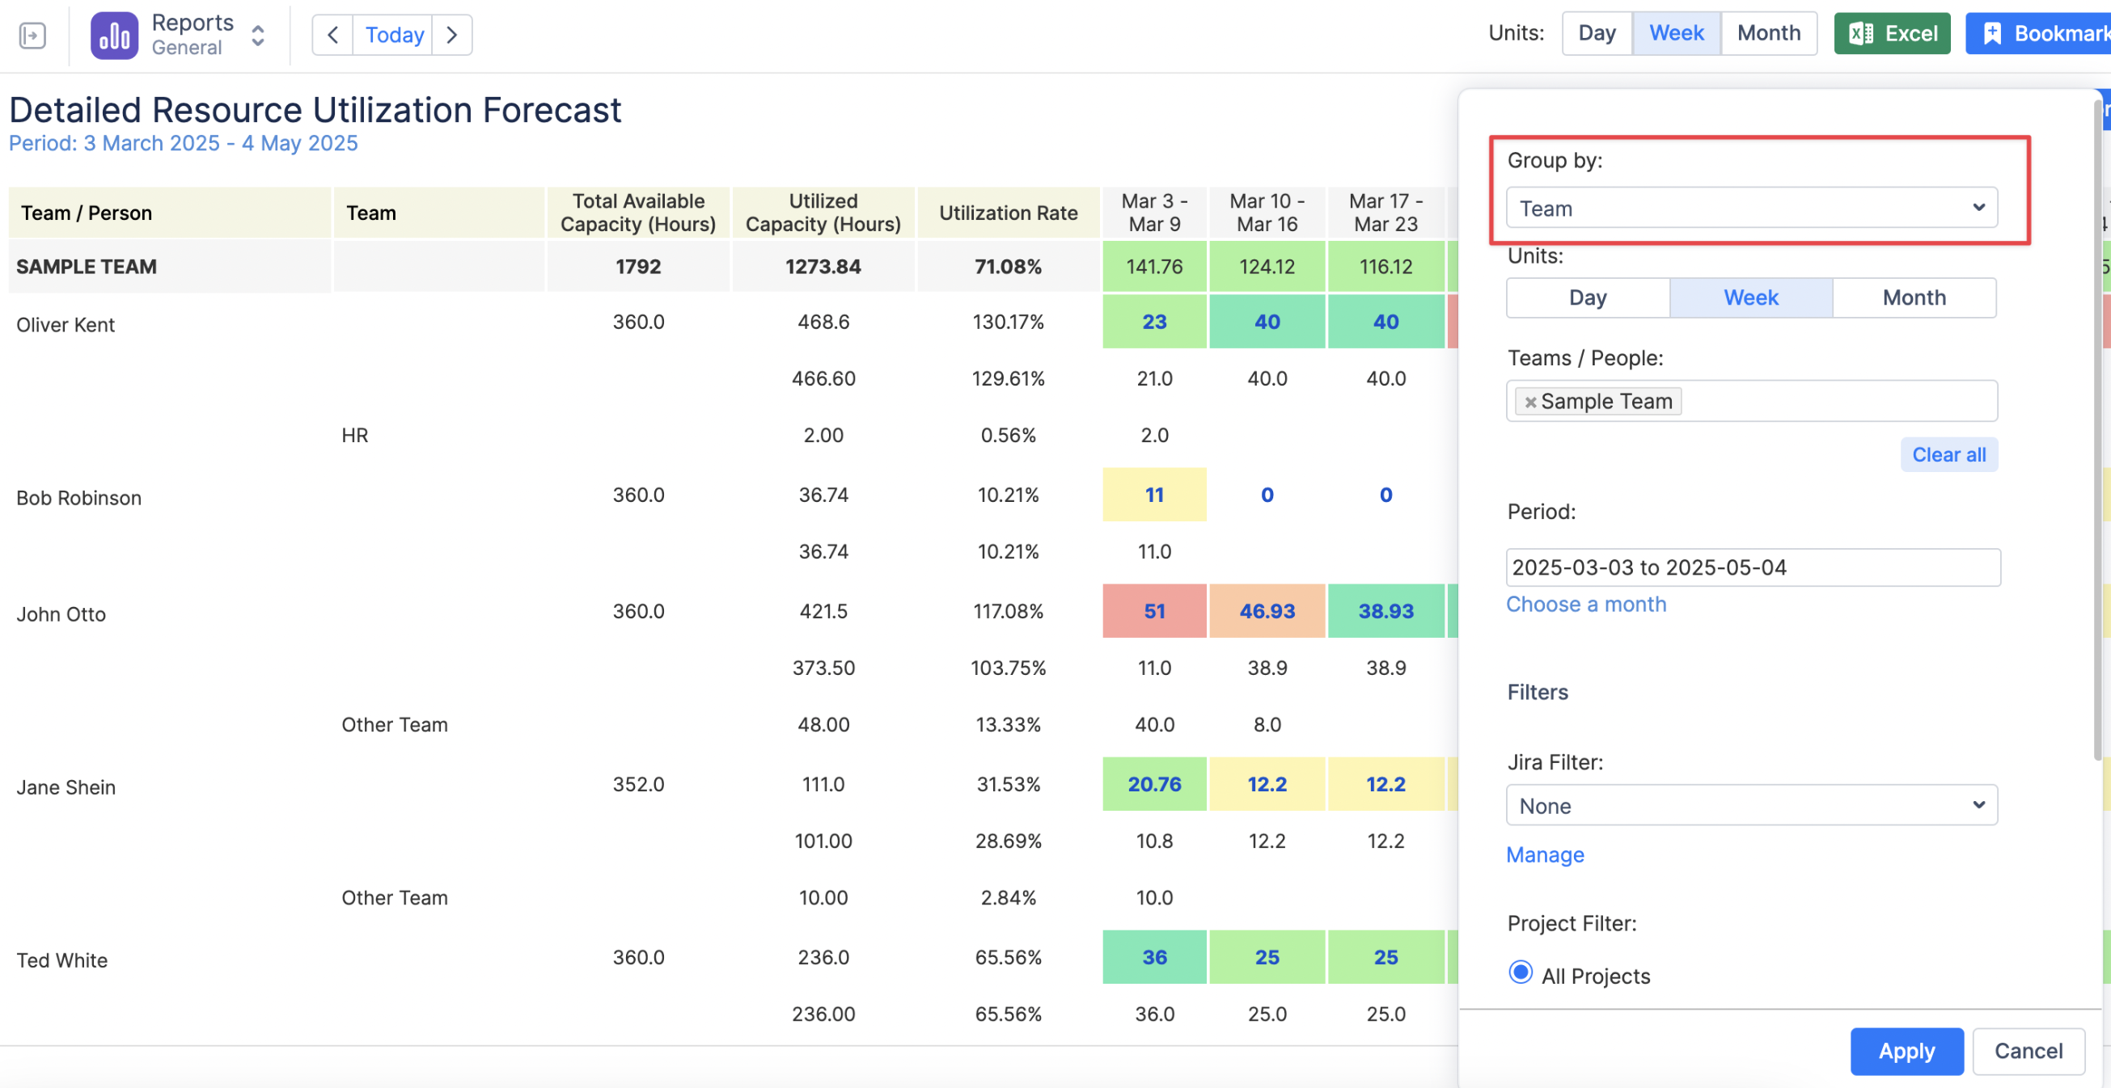This screenshot has height=1088, width=2111.
Task: Open the Reports General switcher arrows
Action: 257,36
